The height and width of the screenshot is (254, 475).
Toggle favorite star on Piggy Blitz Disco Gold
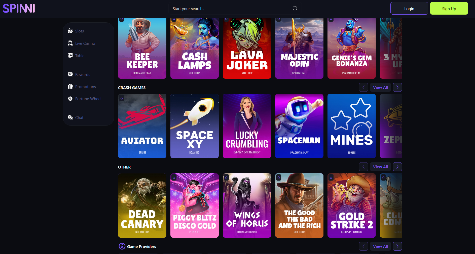[174, 178]
